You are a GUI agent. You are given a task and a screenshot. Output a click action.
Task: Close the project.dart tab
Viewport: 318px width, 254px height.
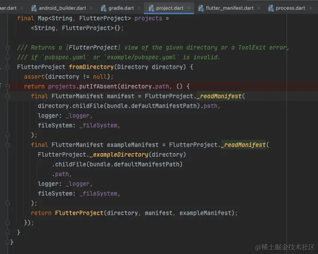(x=189, y=8)
